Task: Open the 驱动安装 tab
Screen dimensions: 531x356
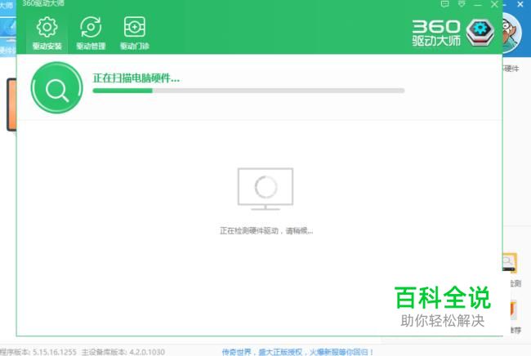Action: (47, 33)
